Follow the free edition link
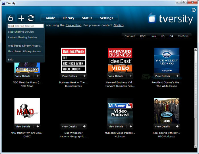 73,25
